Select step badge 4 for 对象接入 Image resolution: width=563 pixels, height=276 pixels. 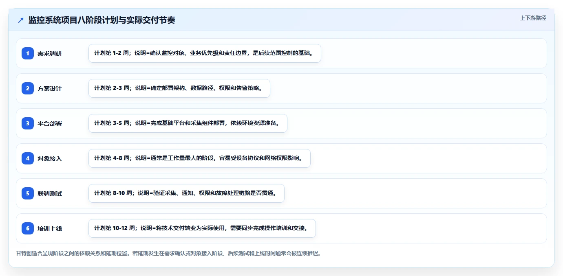[28, 158]
